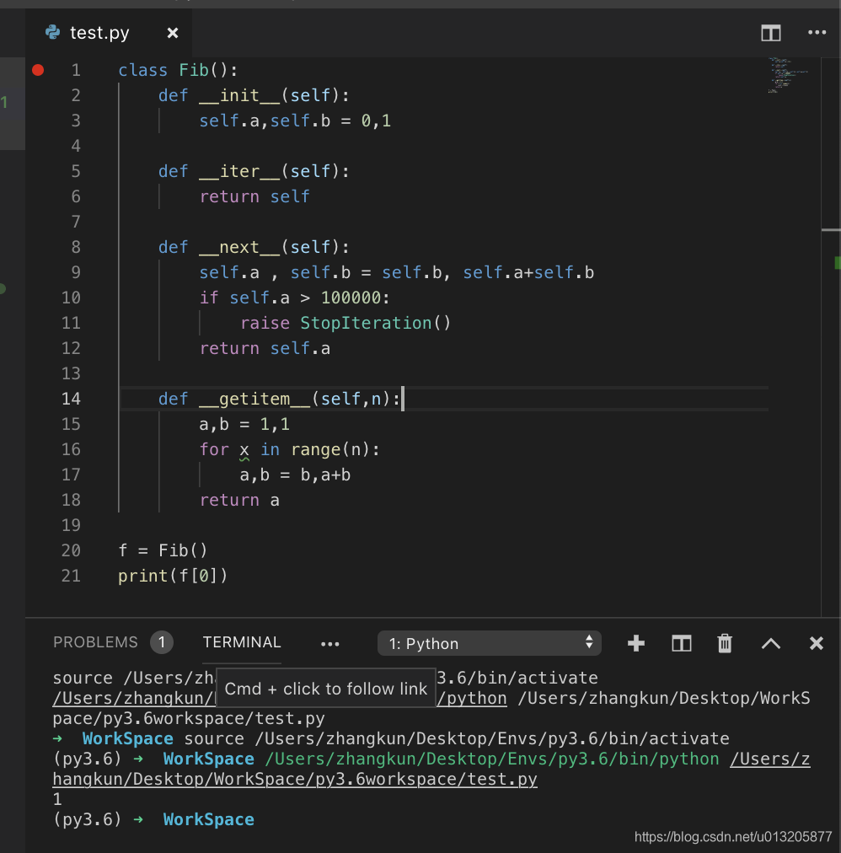Maximize panel using the up chevron

tap(771, 644)
